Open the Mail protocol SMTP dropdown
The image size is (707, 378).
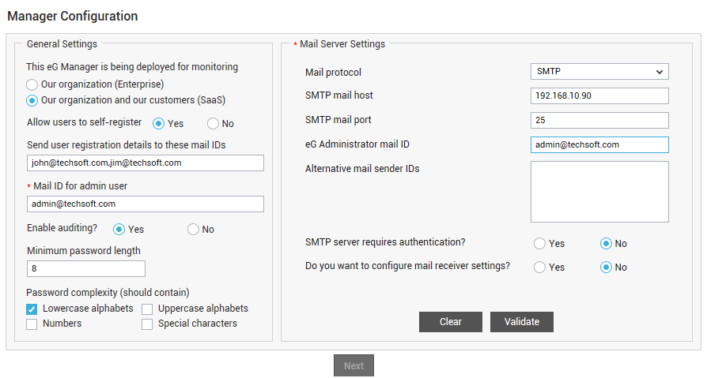point(599,72)
